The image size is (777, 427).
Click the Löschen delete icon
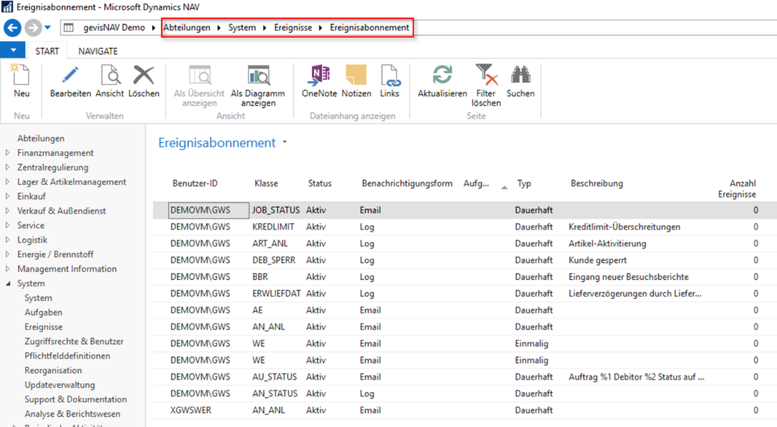(x=144, y=76)
